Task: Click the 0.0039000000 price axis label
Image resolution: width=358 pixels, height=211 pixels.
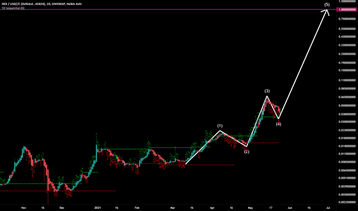Action: (347, 186)
